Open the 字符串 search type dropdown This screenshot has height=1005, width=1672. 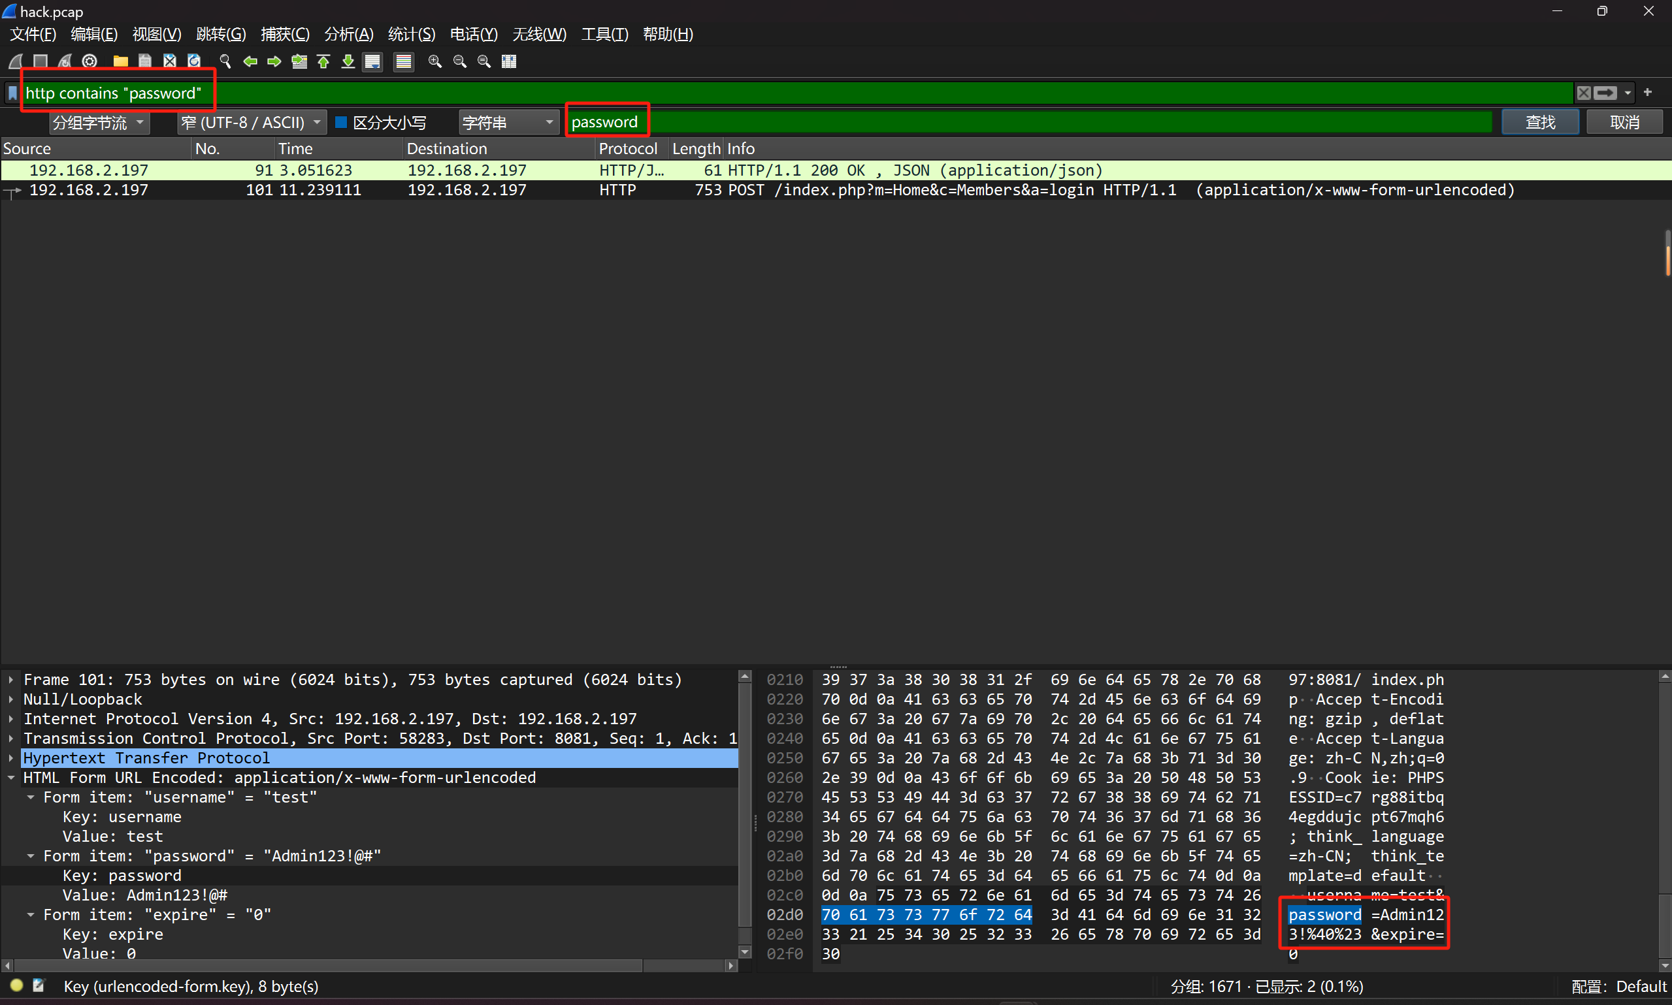[508, 123]
